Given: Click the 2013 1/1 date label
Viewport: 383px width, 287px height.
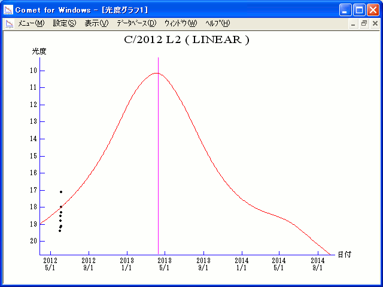Looking at the screenshot, I should (x=127, y=264).
